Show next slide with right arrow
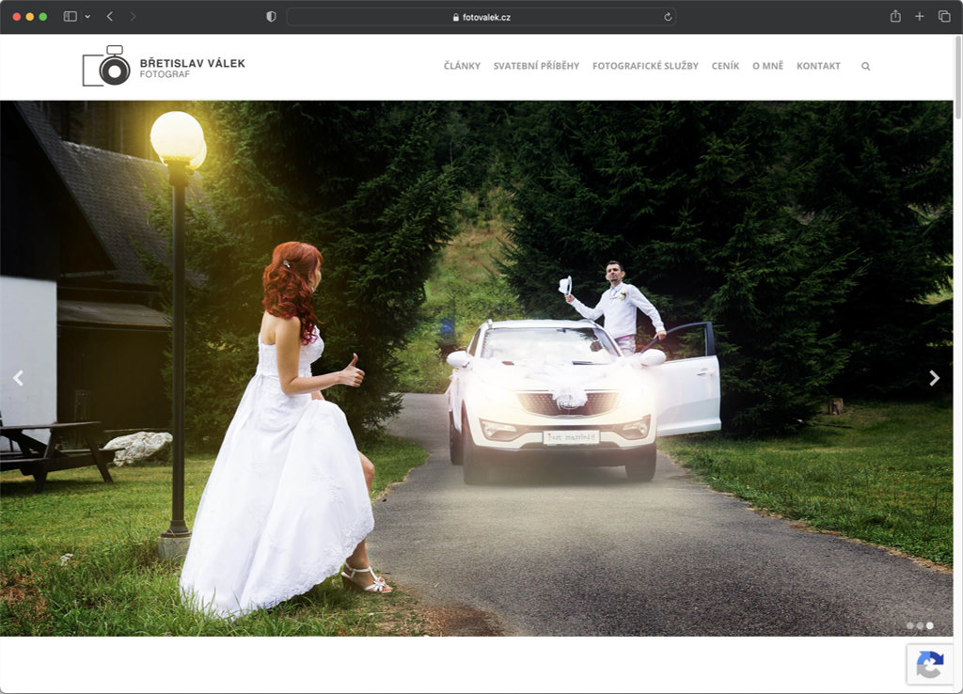This screenshot has height=694, width=963. (x=934, y=378)
